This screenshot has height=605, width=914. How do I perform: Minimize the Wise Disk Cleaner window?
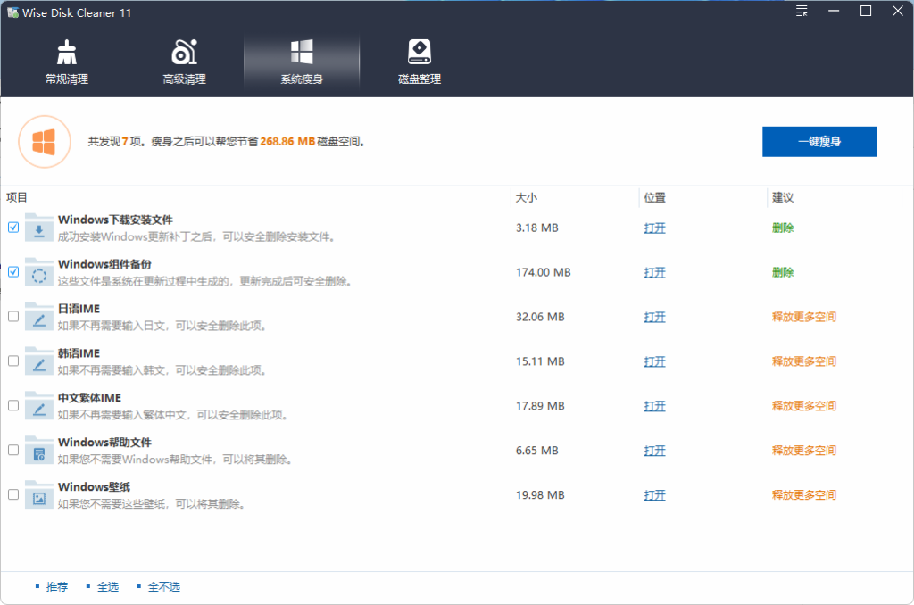pos(834,11)
